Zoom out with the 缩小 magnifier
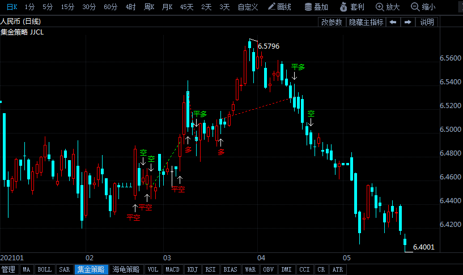 pos(423,7)
